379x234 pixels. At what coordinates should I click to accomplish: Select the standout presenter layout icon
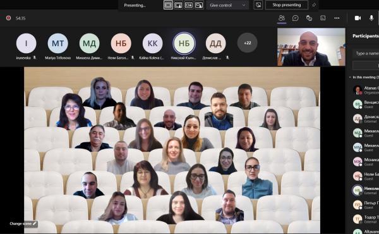coord(178,5)
